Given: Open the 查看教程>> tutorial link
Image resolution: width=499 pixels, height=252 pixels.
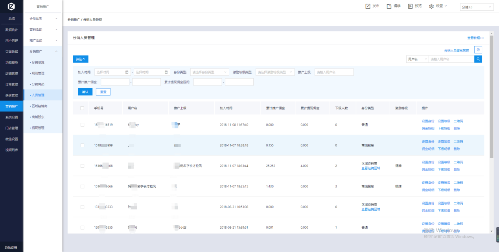Looking at the screenshot, I should coord(475,38).
